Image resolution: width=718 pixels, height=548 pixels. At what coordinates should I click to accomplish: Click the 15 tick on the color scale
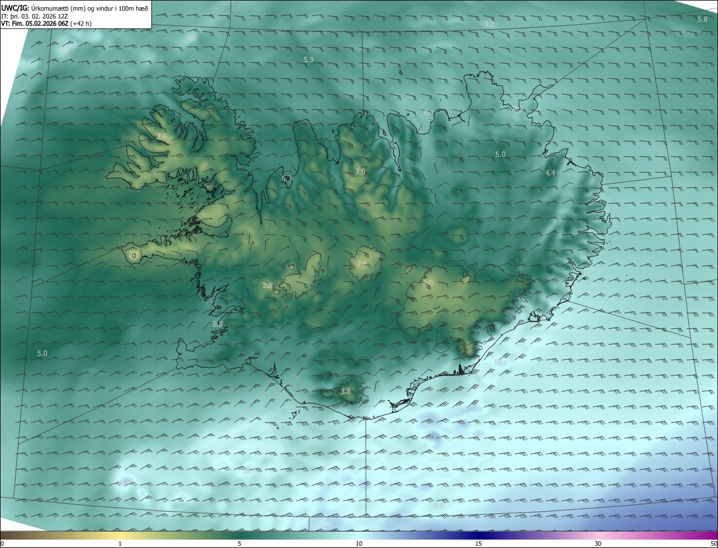[x=478, y=544]
